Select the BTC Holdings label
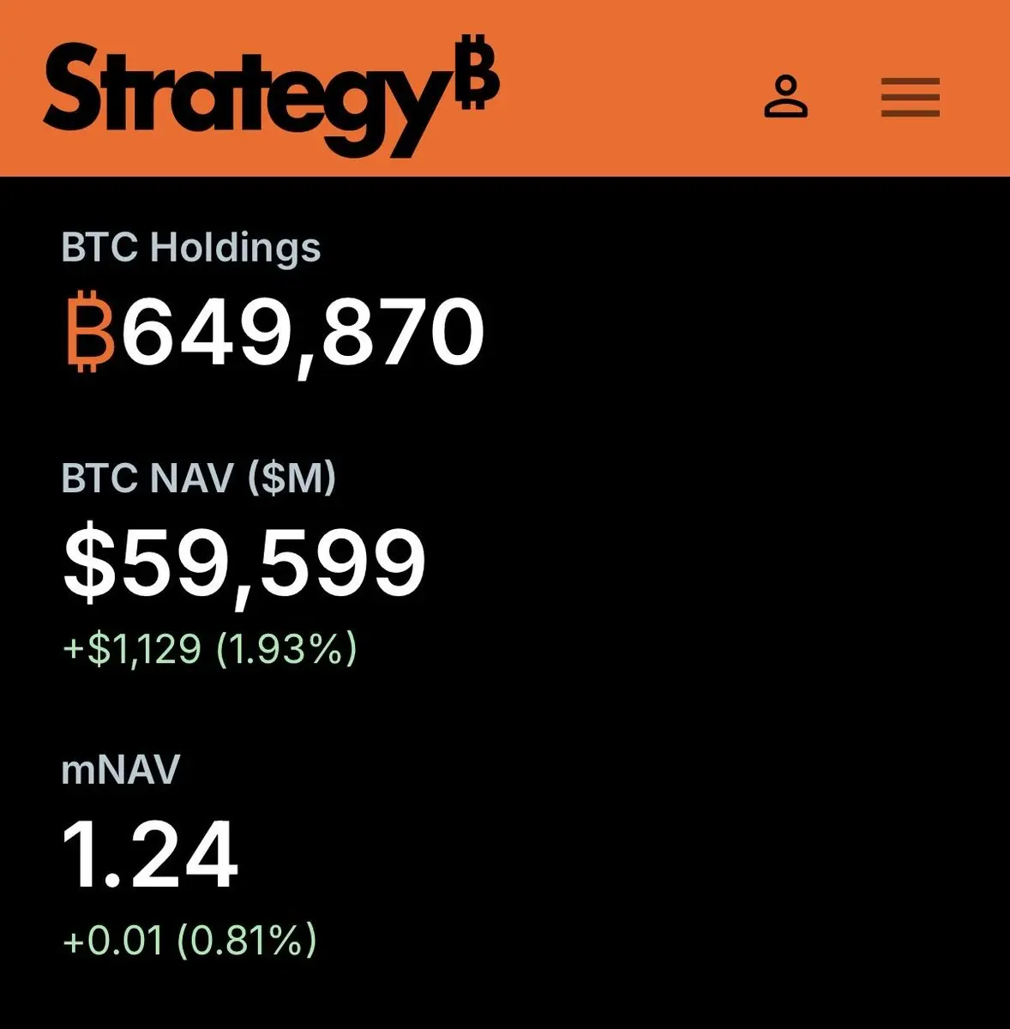 [190, 248]
